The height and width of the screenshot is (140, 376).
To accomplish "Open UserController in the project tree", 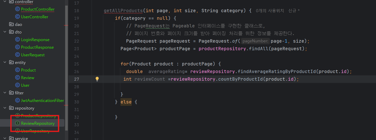I will 35,17.
